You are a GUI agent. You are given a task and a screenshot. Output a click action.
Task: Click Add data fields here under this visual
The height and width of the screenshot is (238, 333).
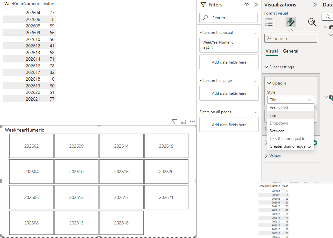(x=229, y=62)
